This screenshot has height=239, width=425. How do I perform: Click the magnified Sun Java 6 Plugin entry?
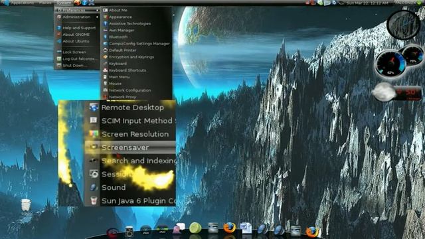pos(130,200)
